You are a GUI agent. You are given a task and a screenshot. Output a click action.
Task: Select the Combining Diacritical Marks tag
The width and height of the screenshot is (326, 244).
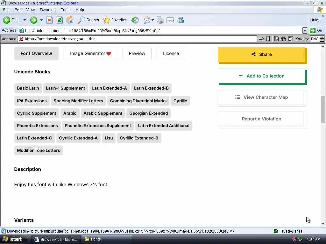coord(138,101)
